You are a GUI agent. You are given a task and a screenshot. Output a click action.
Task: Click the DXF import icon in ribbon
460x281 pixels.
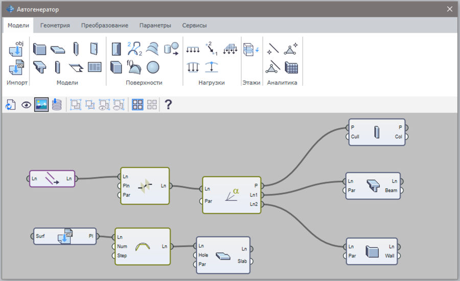(17, 67)
